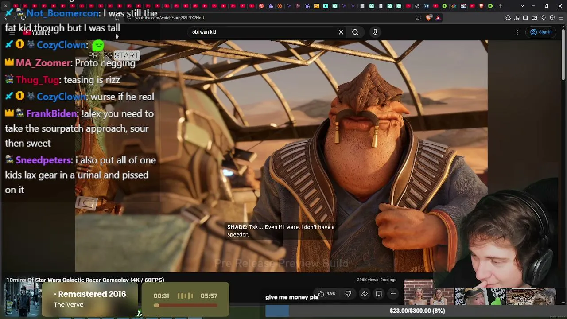Click the PRESS START overlay label
Viewport: 567px width, 319px height.
coord(114,55)
